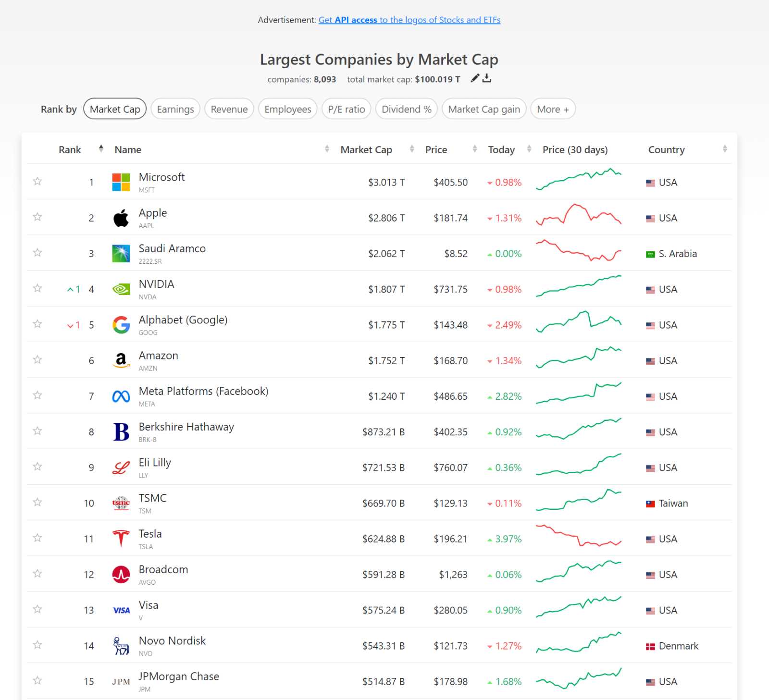Click Apple's 30-day price chart
The width and height of the screenshot is (769, 700).
(x=579, y=215)
